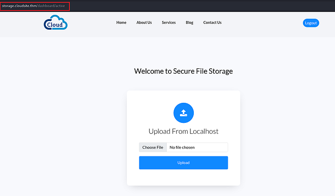Screen dimensions: 335x196
Task: Focus the storage.cloudsite.thm address bar URL
Action: (33, 6)
